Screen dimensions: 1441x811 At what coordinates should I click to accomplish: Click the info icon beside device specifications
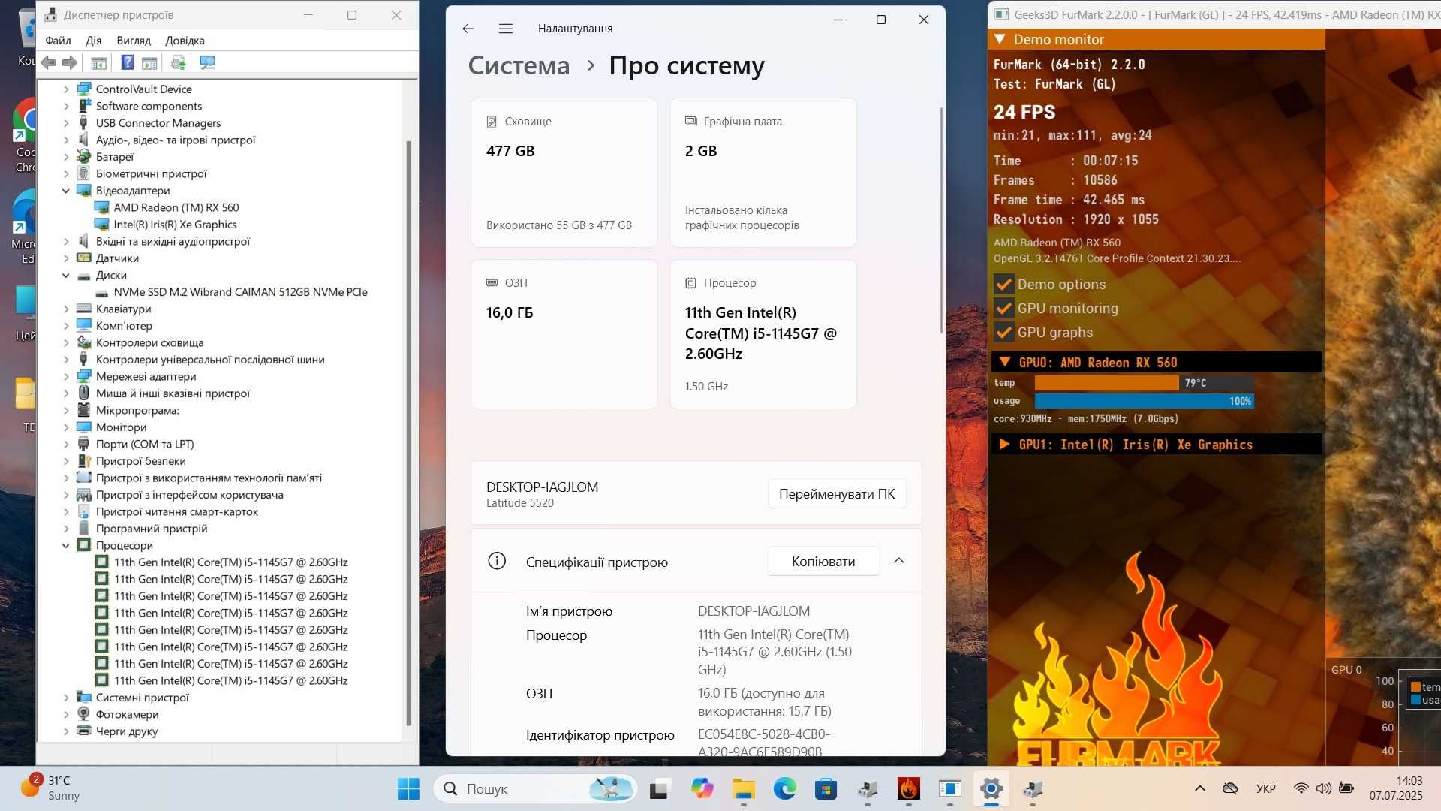pyautogui.click(x=497, y=561)
